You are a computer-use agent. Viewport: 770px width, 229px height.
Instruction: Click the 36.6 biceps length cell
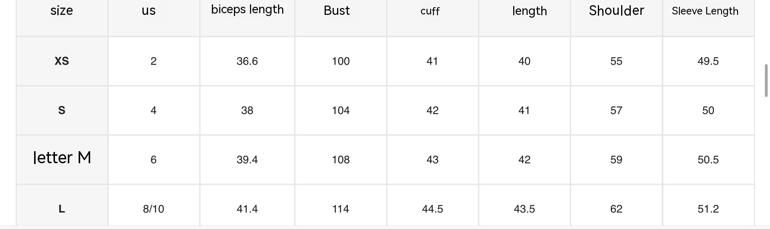[247, 61]
